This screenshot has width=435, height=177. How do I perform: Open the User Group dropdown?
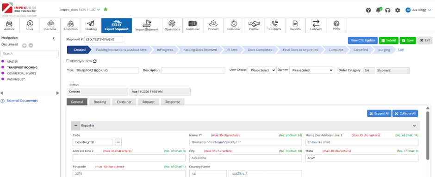point(262,70)
